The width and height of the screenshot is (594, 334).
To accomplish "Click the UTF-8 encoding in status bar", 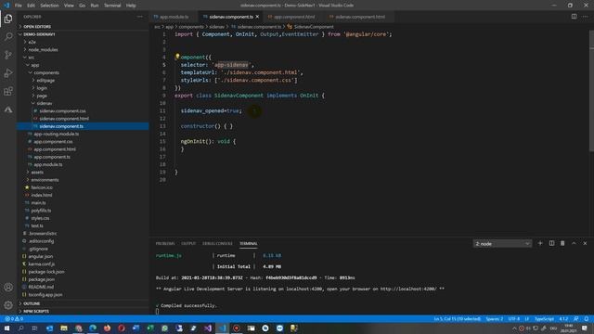I will pyautogui.click(x=513, y=319).
